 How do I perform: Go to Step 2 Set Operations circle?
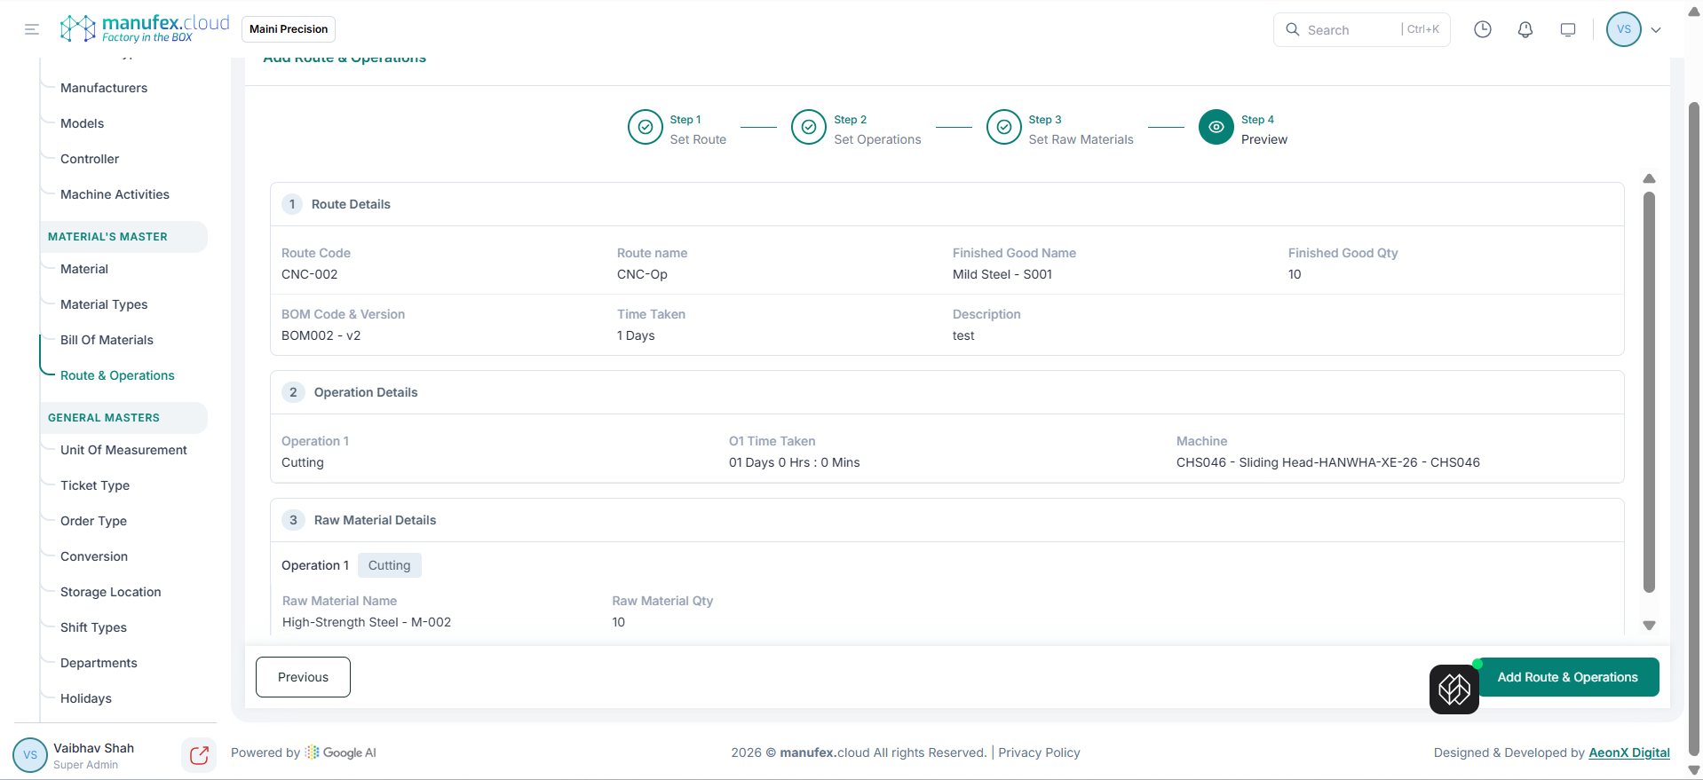(808, 127)
